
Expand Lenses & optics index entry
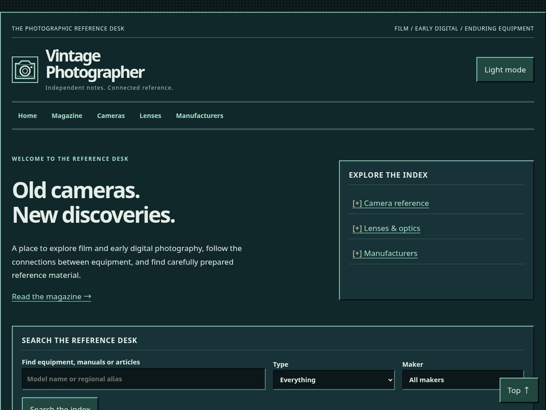point(386,228)
